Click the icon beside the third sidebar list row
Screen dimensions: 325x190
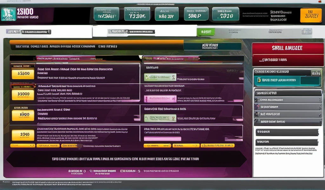pos(257,114)
